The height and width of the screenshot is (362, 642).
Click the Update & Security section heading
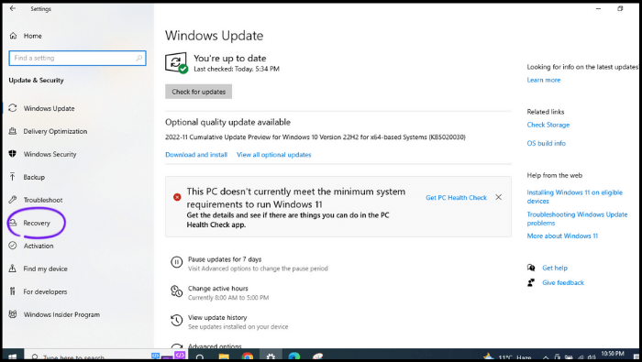(36, 80)
